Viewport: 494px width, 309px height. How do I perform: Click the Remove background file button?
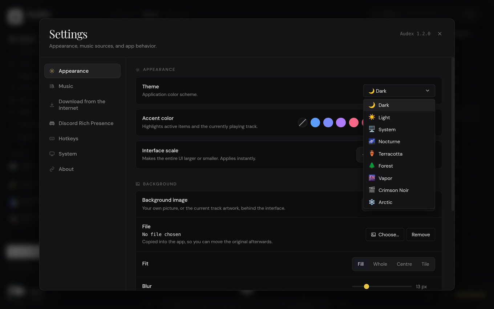pyautogui.click(x=421, y=234)
